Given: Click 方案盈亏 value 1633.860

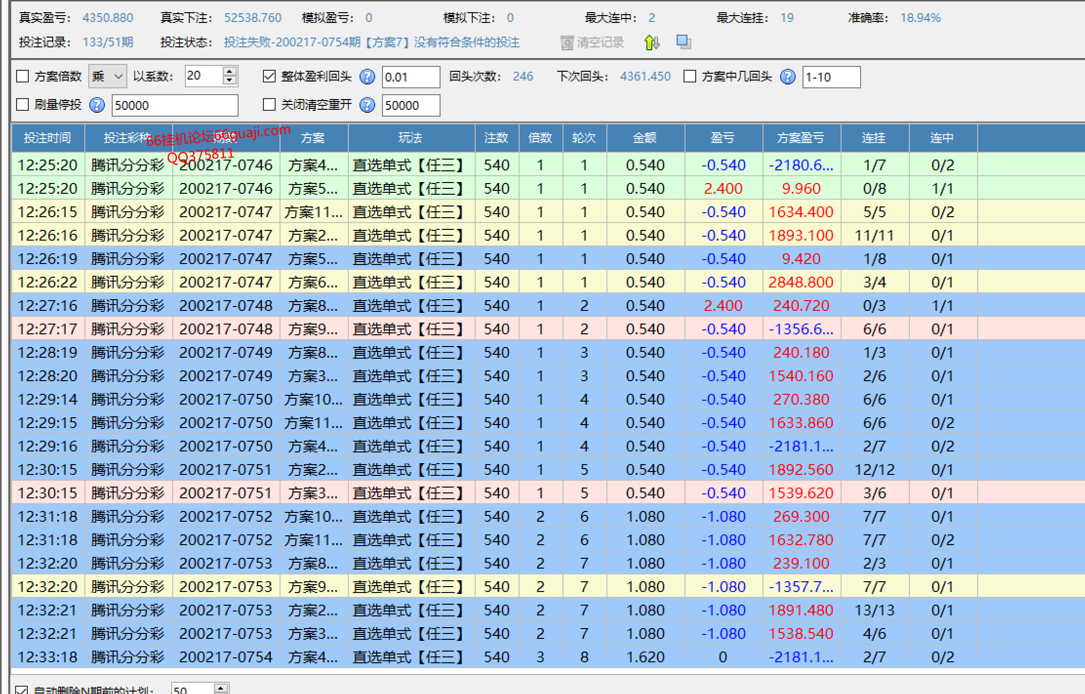Looking at the screenshot, I should coord(801,423).
